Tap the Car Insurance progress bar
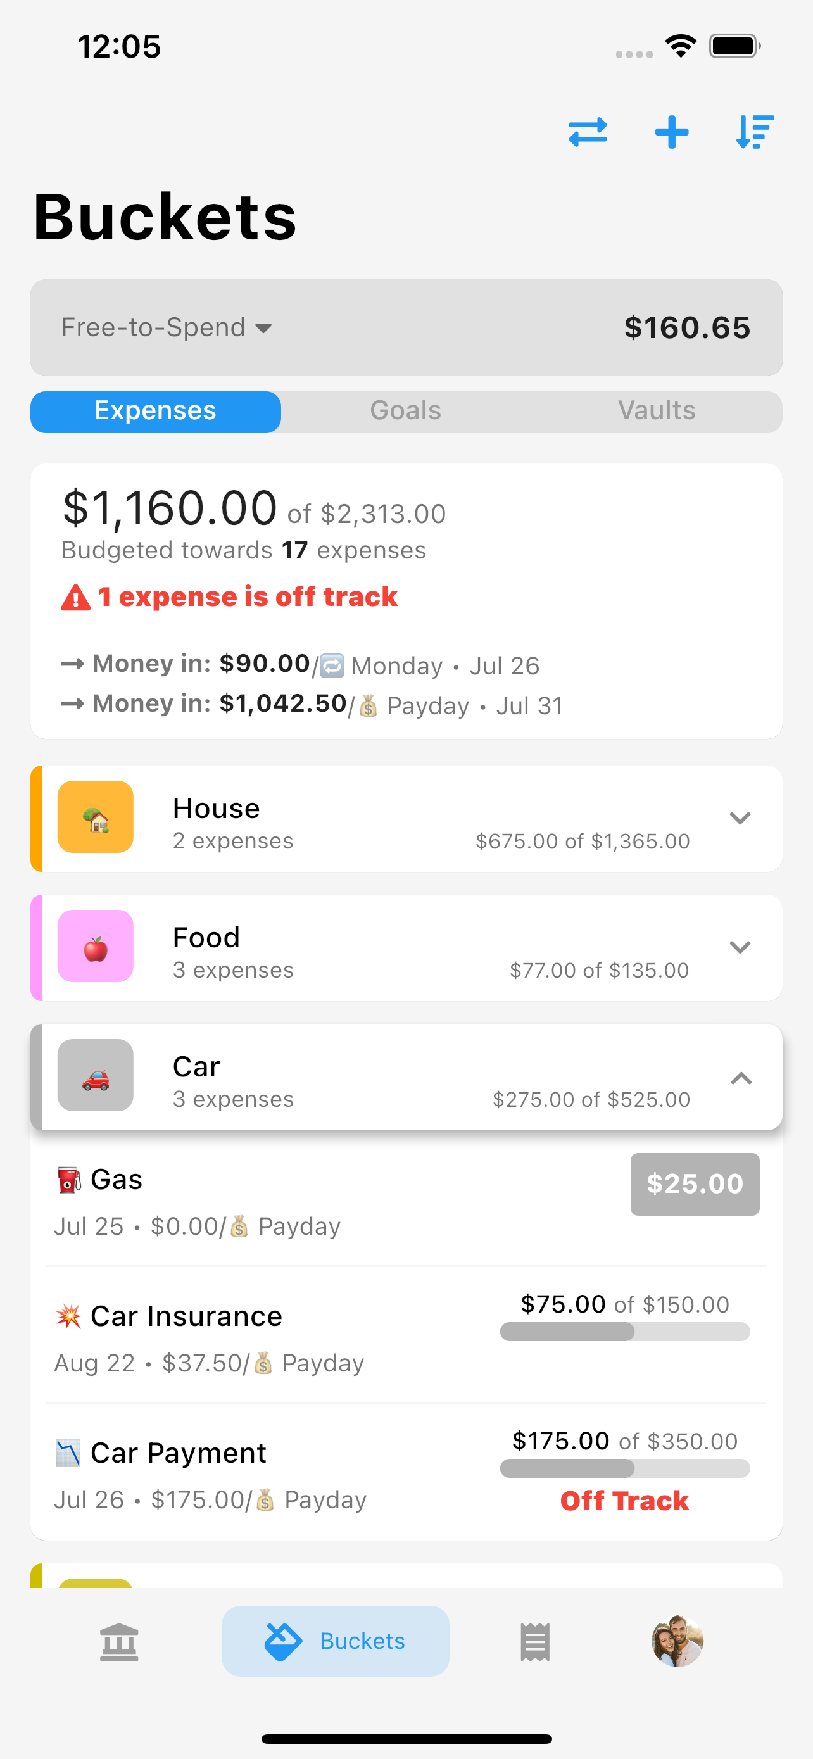The image size is (813, 1759). click(x=624, y=1331)
